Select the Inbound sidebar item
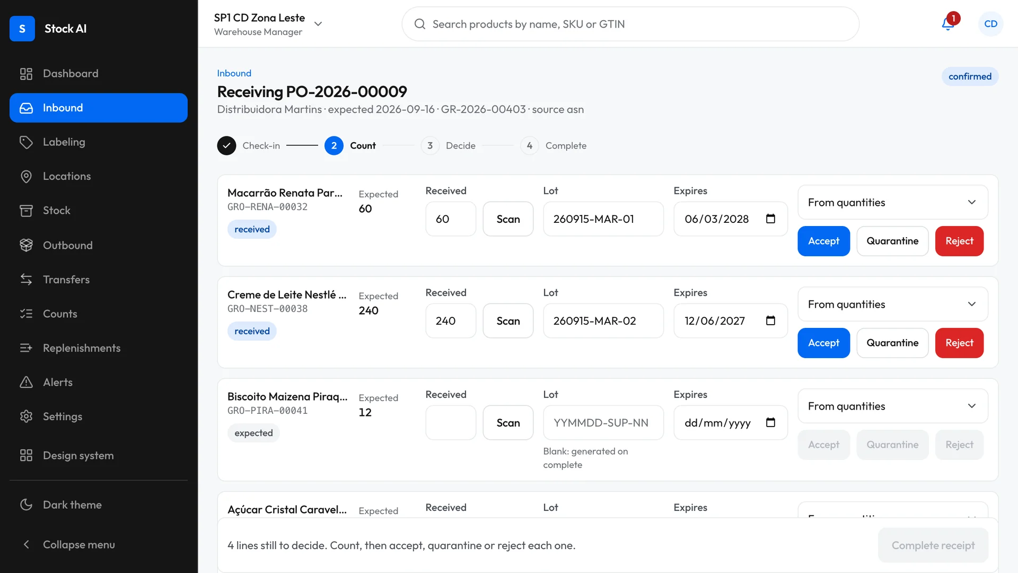The width and height of the screenshot is (1018, 573). click(x=99, y=108)
